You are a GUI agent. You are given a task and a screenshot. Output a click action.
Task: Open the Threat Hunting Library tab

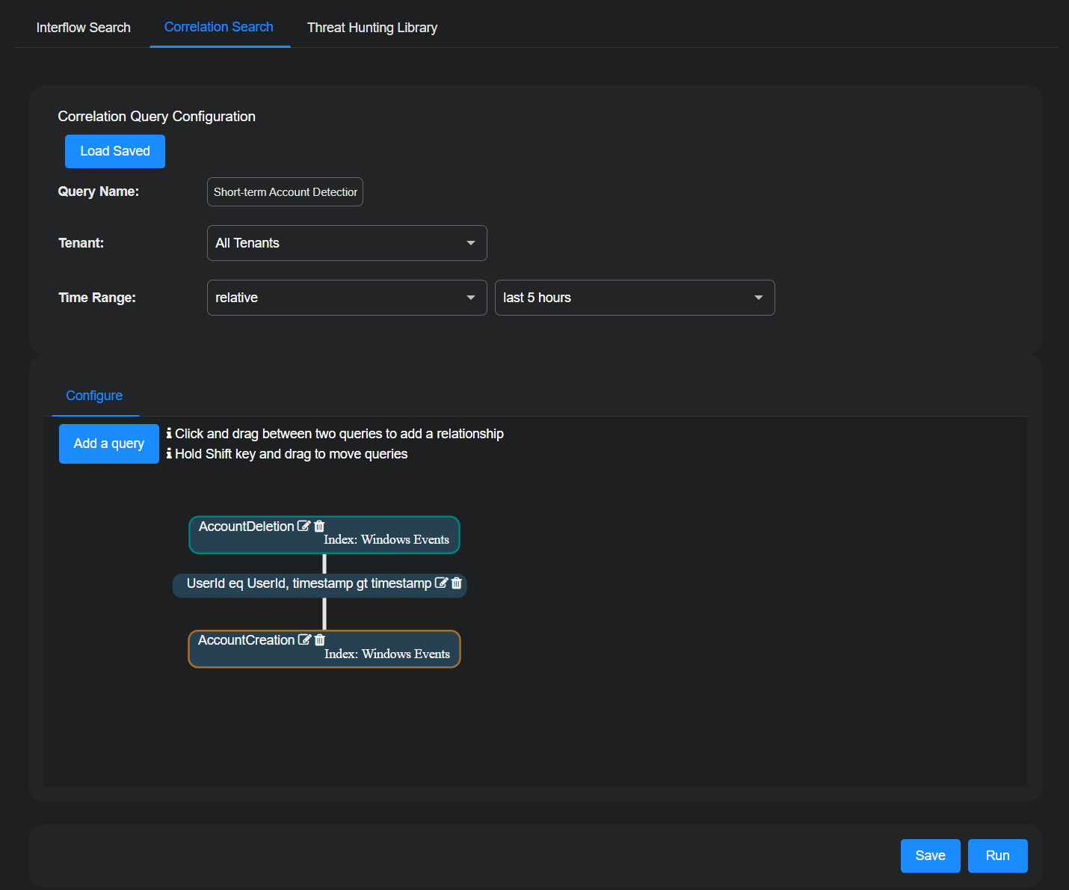372,28
